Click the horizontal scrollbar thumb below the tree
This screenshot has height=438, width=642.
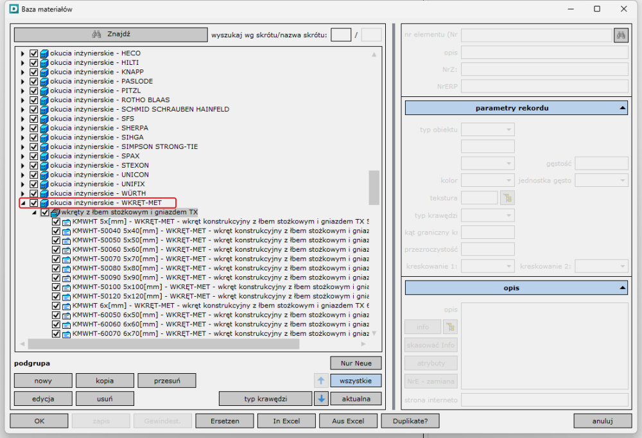click(164, 344)
